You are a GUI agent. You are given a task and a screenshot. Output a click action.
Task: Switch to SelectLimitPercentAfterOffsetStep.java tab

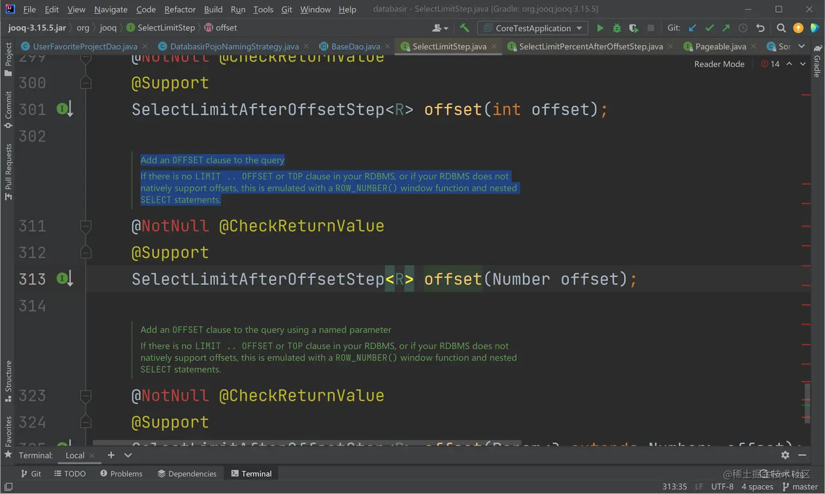point(590,46)
